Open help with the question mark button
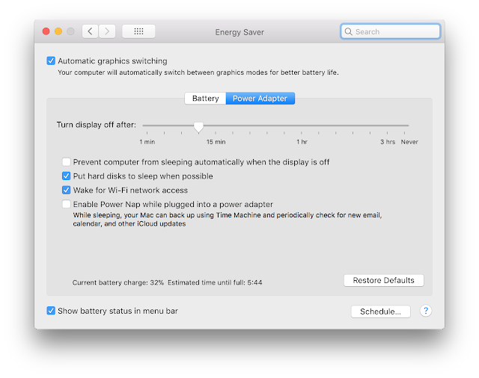479x378 pixels. (x=426, y=311)
